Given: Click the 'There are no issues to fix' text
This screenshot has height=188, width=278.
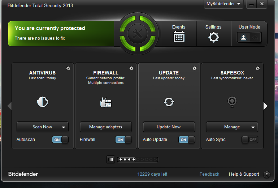Looking at the screenshot, I should [x=40, y=38].
